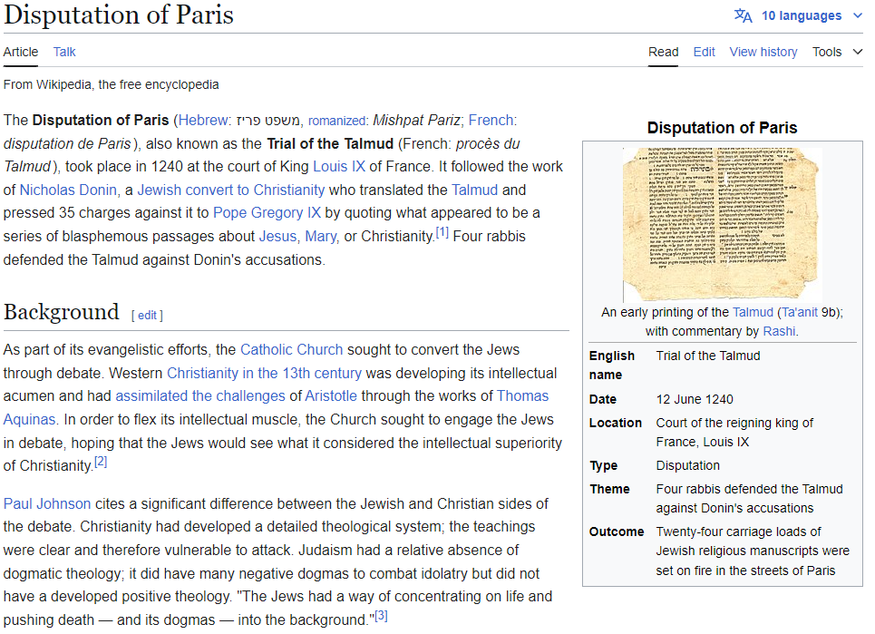Open the View history tab
This screenshot has height=634, width=875.
[763, 52]
